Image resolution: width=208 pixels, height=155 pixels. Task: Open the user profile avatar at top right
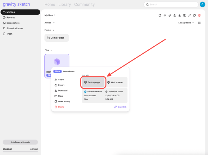202,5
